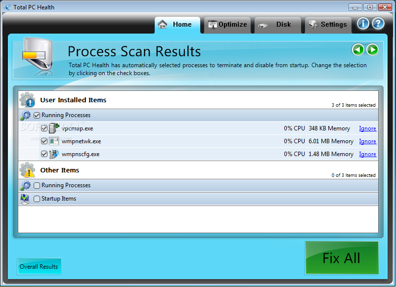Click the User Installed Items gear icon
The width and height of the screenshot is (396, 287).
click(x=27, y=100)
